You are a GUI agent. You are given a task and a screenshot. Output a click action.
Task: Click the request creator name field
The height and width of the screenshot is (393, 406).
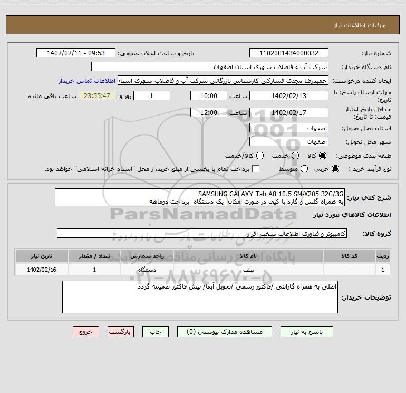[x=223, y=81]
